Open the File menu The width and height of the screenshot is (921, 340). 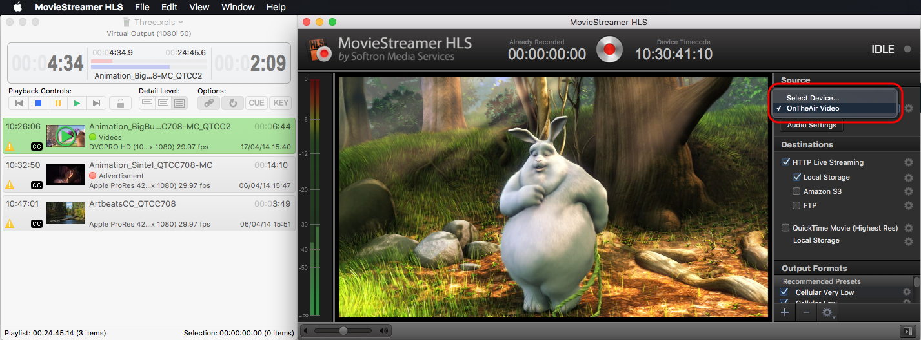pos(142,7)
